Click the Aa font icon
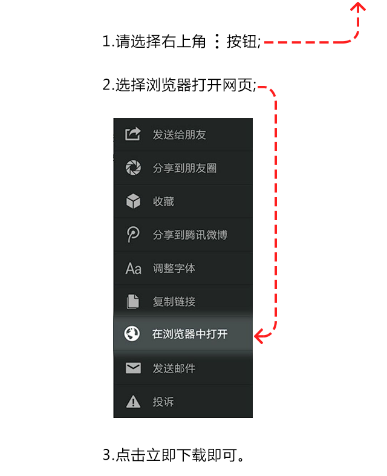Image resolution: width=387 pixels, height=476 pixels. tap(133, 269)
